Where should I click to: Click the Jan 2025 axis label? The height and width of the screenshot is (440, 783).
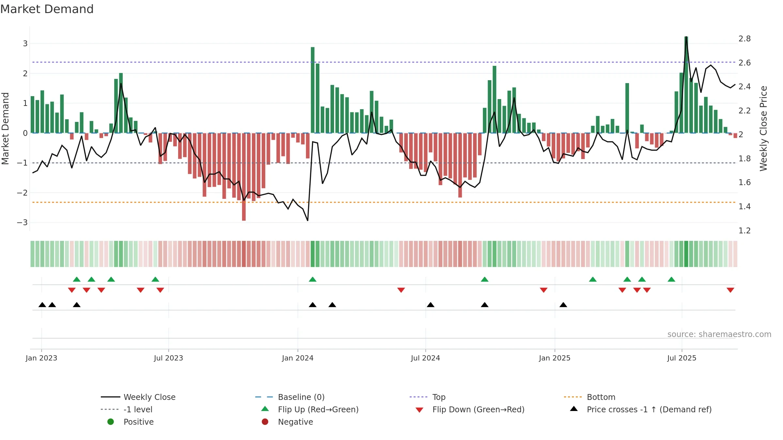point(555,358)
